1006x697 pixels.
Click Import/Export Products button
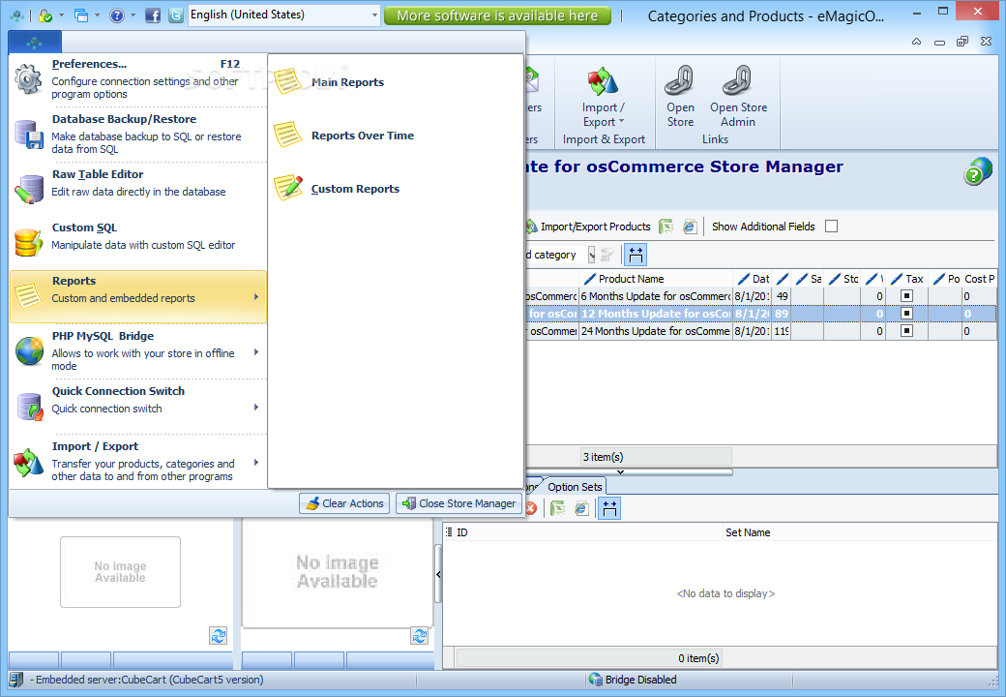tap(588, 227)
